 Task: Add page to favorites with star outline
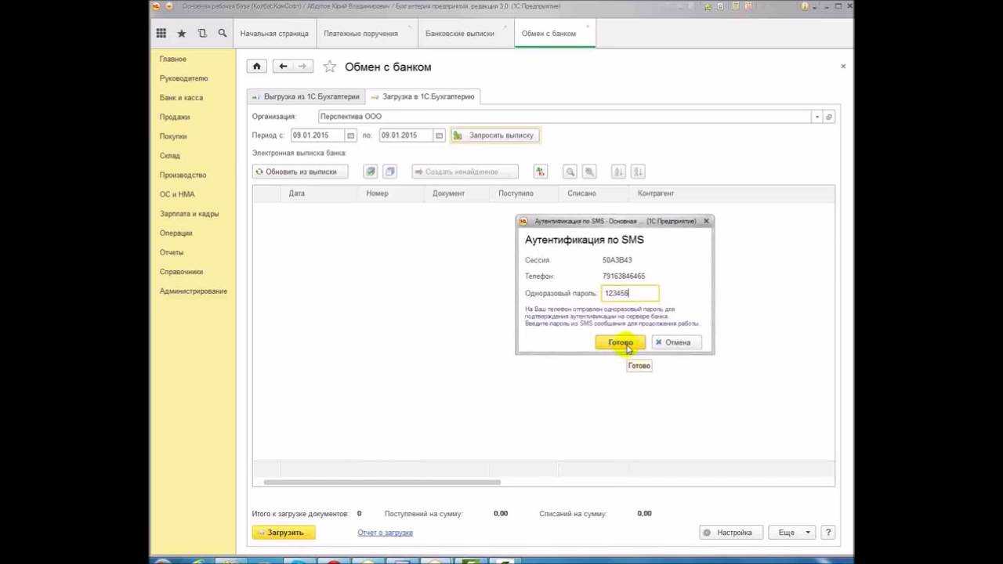click(x=330, y=67)
